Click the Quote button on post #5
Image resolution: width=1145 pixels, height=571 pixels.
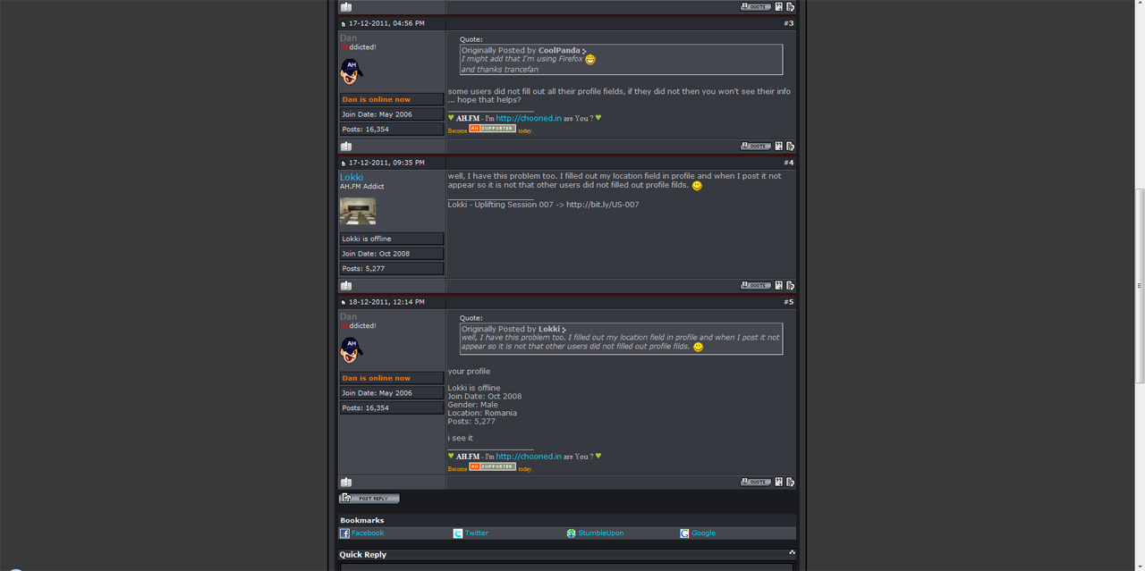(756, 483)
